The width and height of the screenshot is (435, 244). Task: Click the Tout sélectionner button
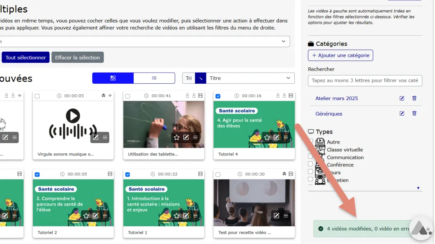(25, 57)
